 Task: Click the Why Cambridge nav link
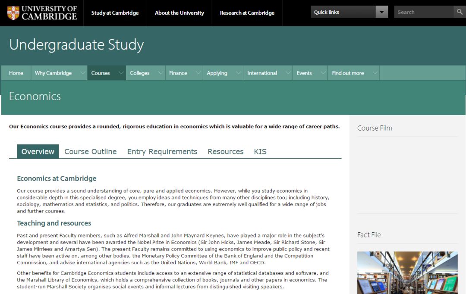[53, 73]
